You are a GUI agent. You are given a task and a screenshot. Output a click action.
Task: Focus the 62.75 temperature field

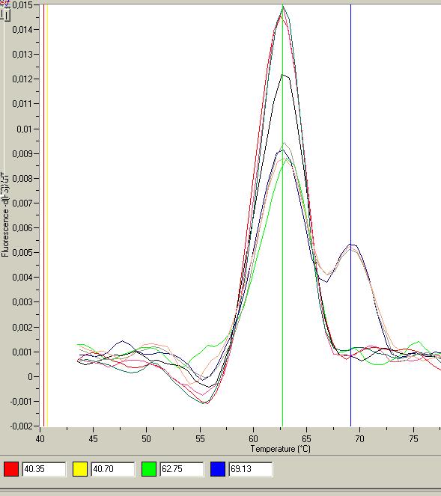pyautogui.click(x=182, y=469)
